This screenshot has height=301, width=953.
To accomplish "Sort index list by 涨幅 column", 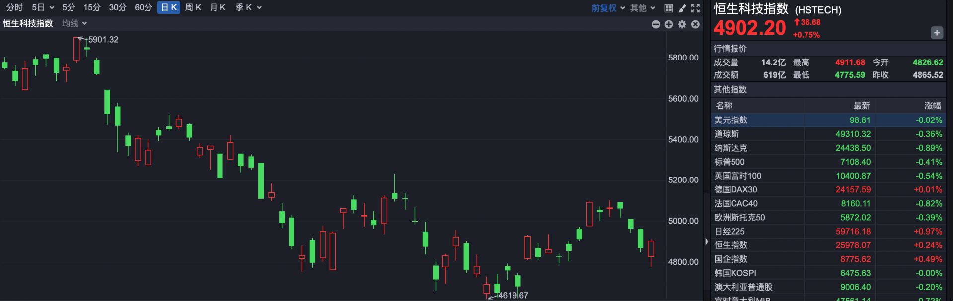I will [x=932, y=105].
